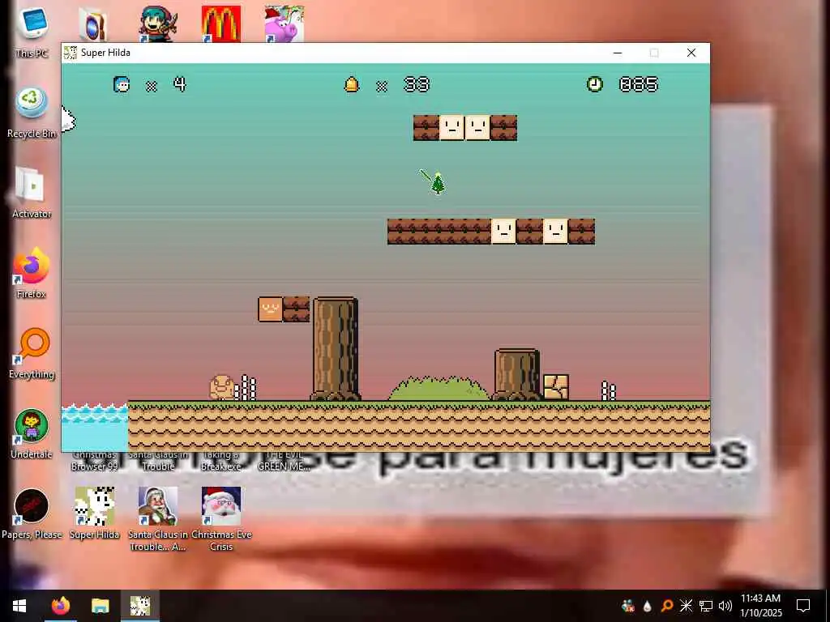
Task: Click the green clock timer icon in HUD
Action: coord(595,84)
